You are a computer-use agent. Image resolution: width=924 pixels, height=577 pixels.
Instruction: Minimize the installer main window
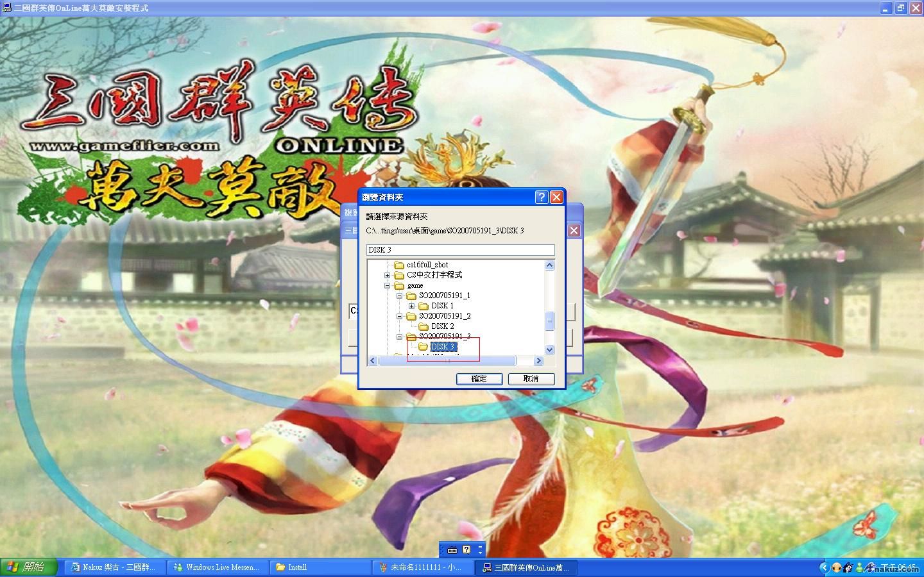coord(887,8)
